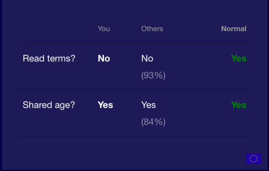Click the "(84%)" percentage text
This screenshot has height=171, width=269.
click(x=153, y=122)
